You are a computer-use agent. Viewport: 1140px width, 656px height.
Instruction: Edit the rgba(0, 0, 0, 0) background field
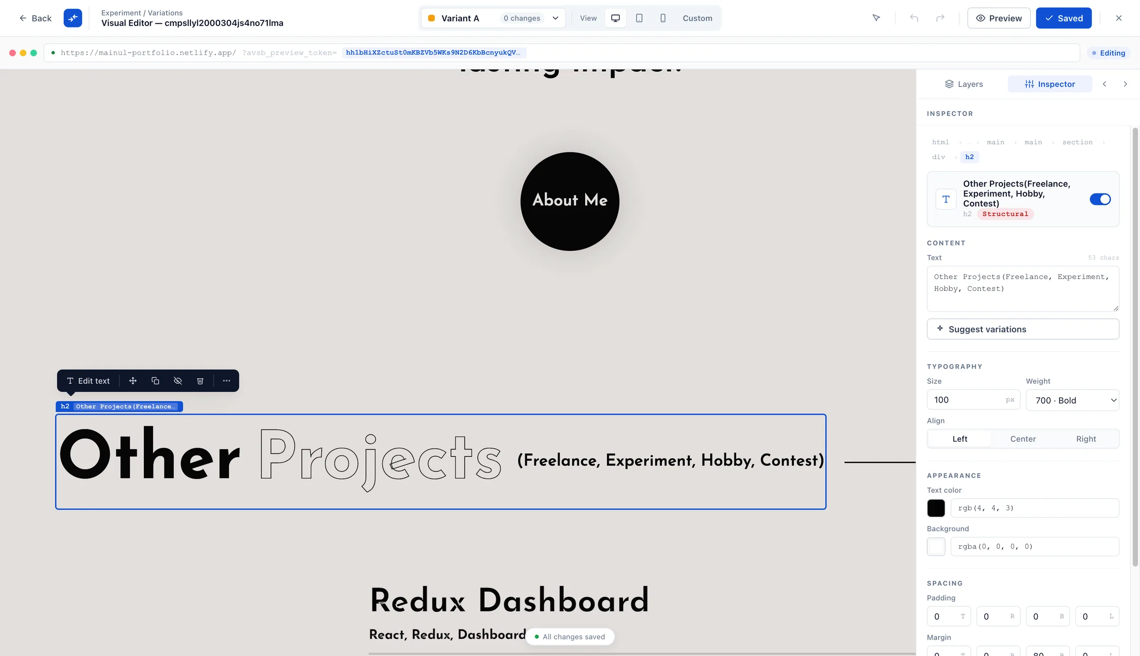[1035, 546]
